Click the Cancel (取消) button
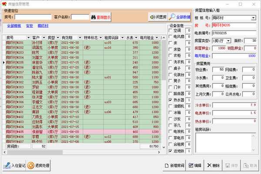261x174 pixels. point(250,165)
